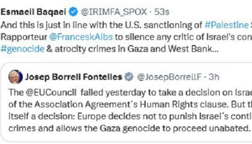This screenshot has height=144, width=252.
Task: Open Josep Borrell Fontelles display name
Action: pyautogui.click(x=74, y=77)
